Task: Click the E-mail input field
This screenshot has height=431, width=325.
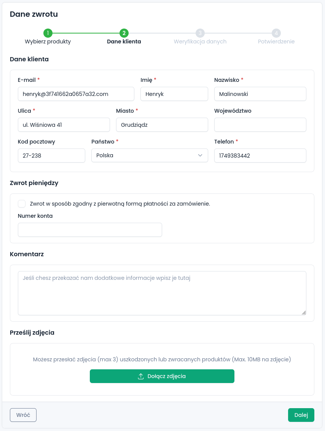Action: pos(76,94)
